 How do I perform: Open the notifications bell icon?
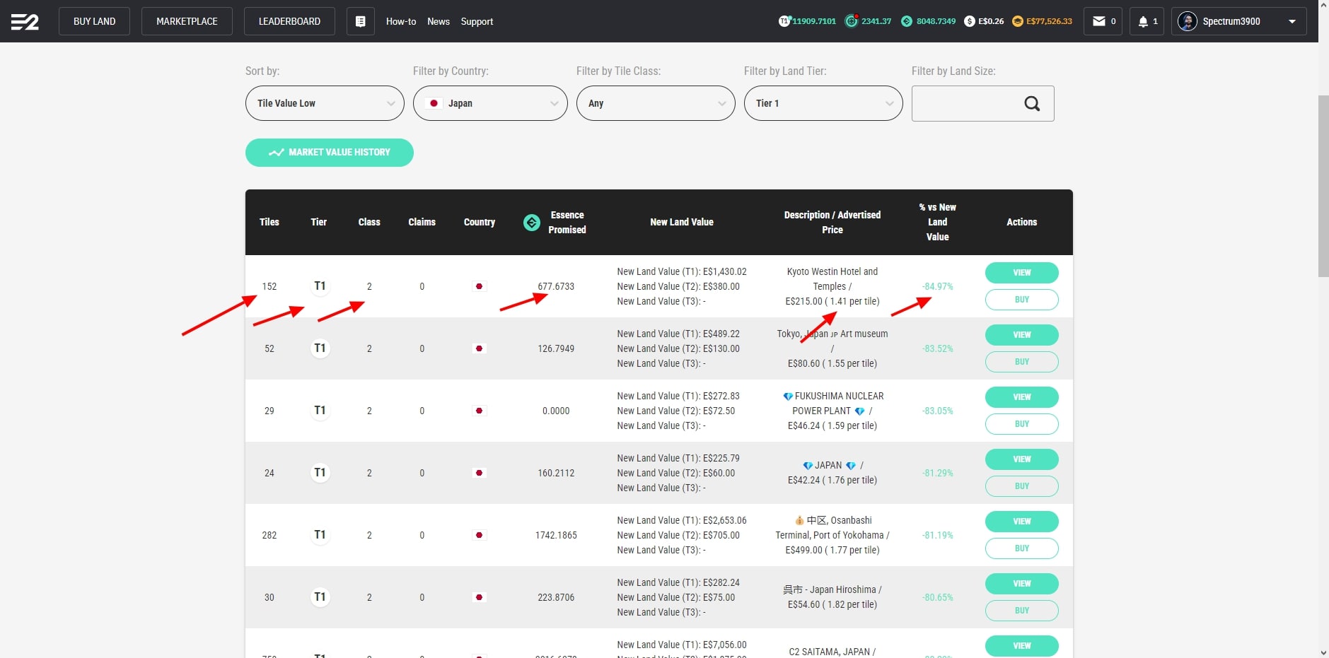1143,21
